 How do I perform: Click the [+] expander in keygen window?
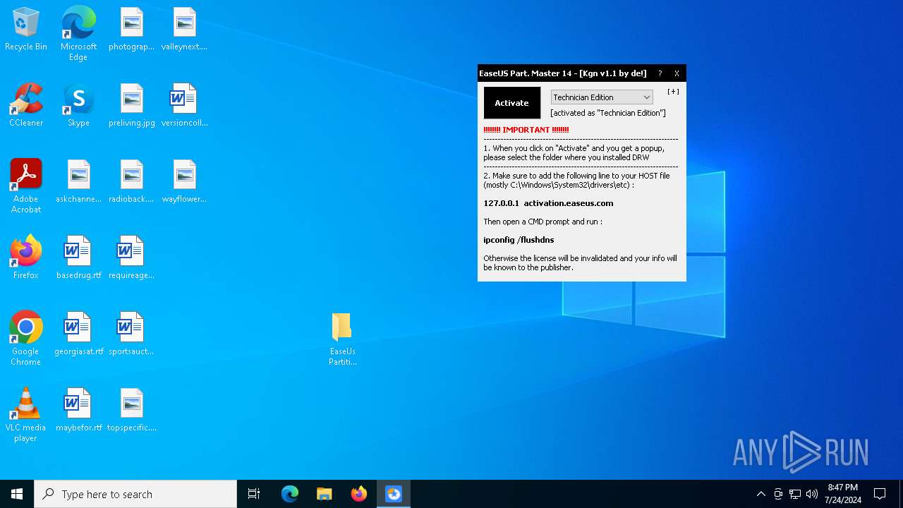(x=673, y=92)
